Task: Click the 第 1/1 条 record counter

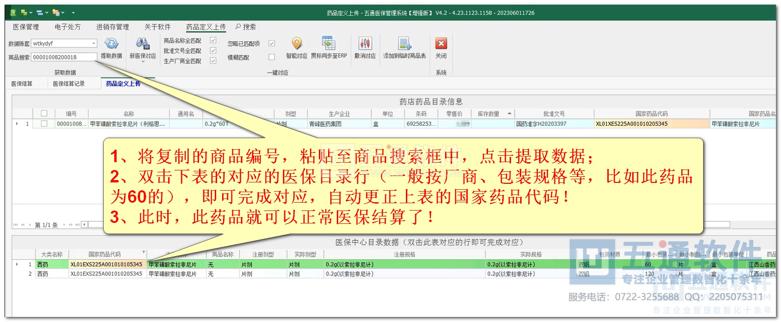Action: click(x=46, y=225)
